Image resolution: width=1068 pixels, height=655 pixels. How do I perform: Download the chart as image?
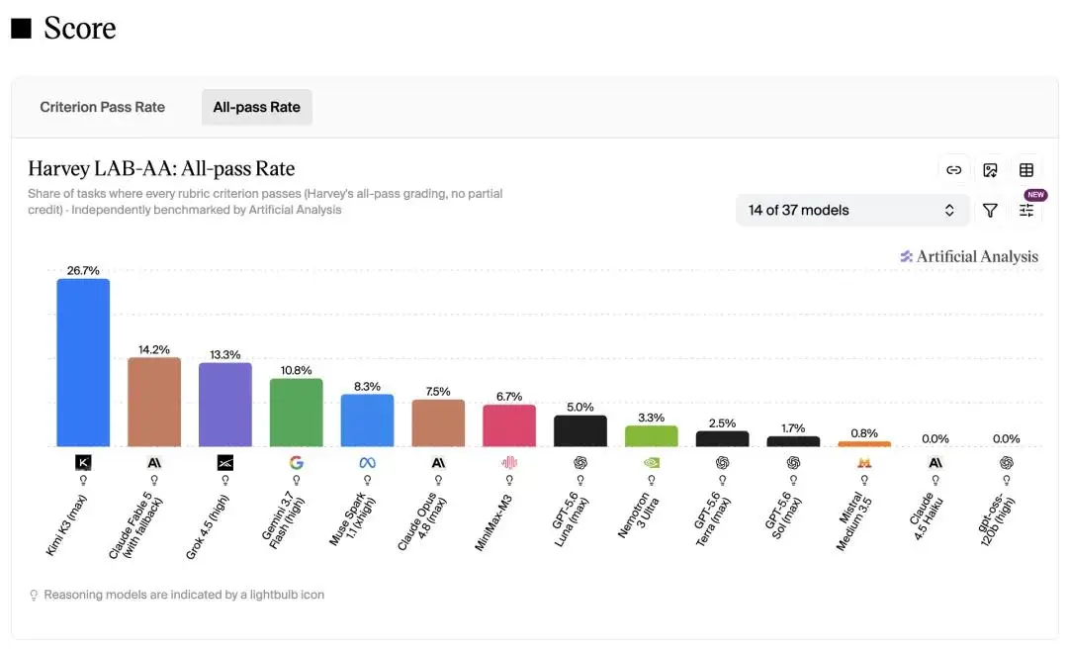pyautogui.click(x=990, y=170)
